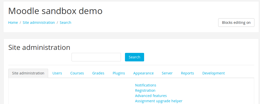
Task: Select the Site administration tab
Action: (28, 73)
